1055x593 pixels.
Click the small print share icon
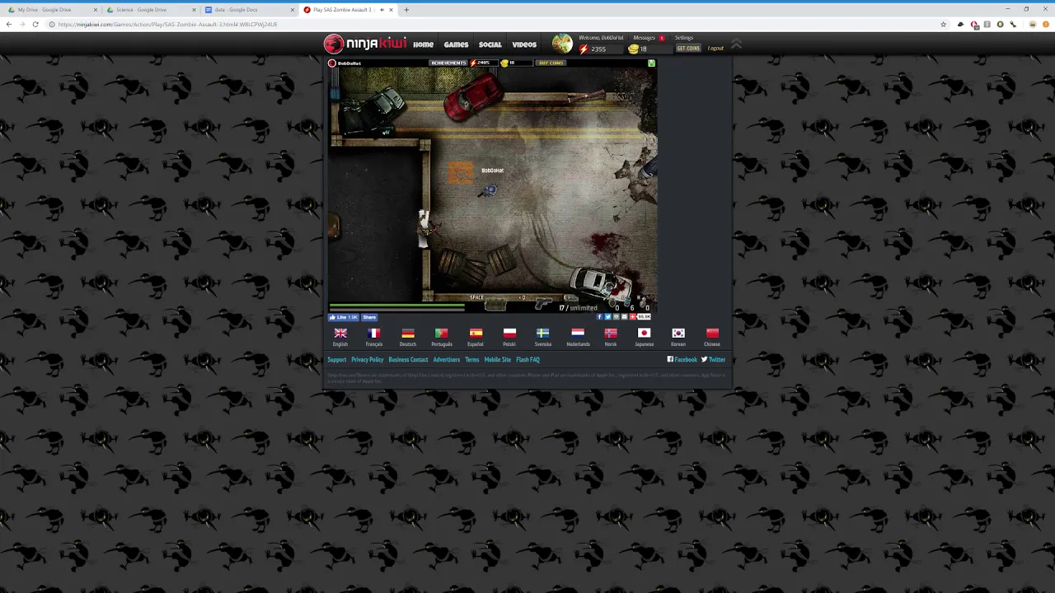pos(617,317)
